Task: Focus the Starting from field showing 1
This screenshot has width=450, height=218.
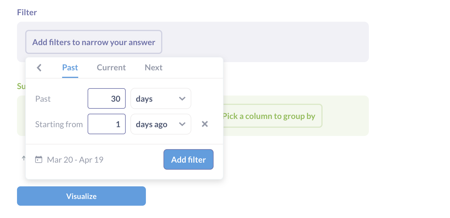Action: (107, 124)
